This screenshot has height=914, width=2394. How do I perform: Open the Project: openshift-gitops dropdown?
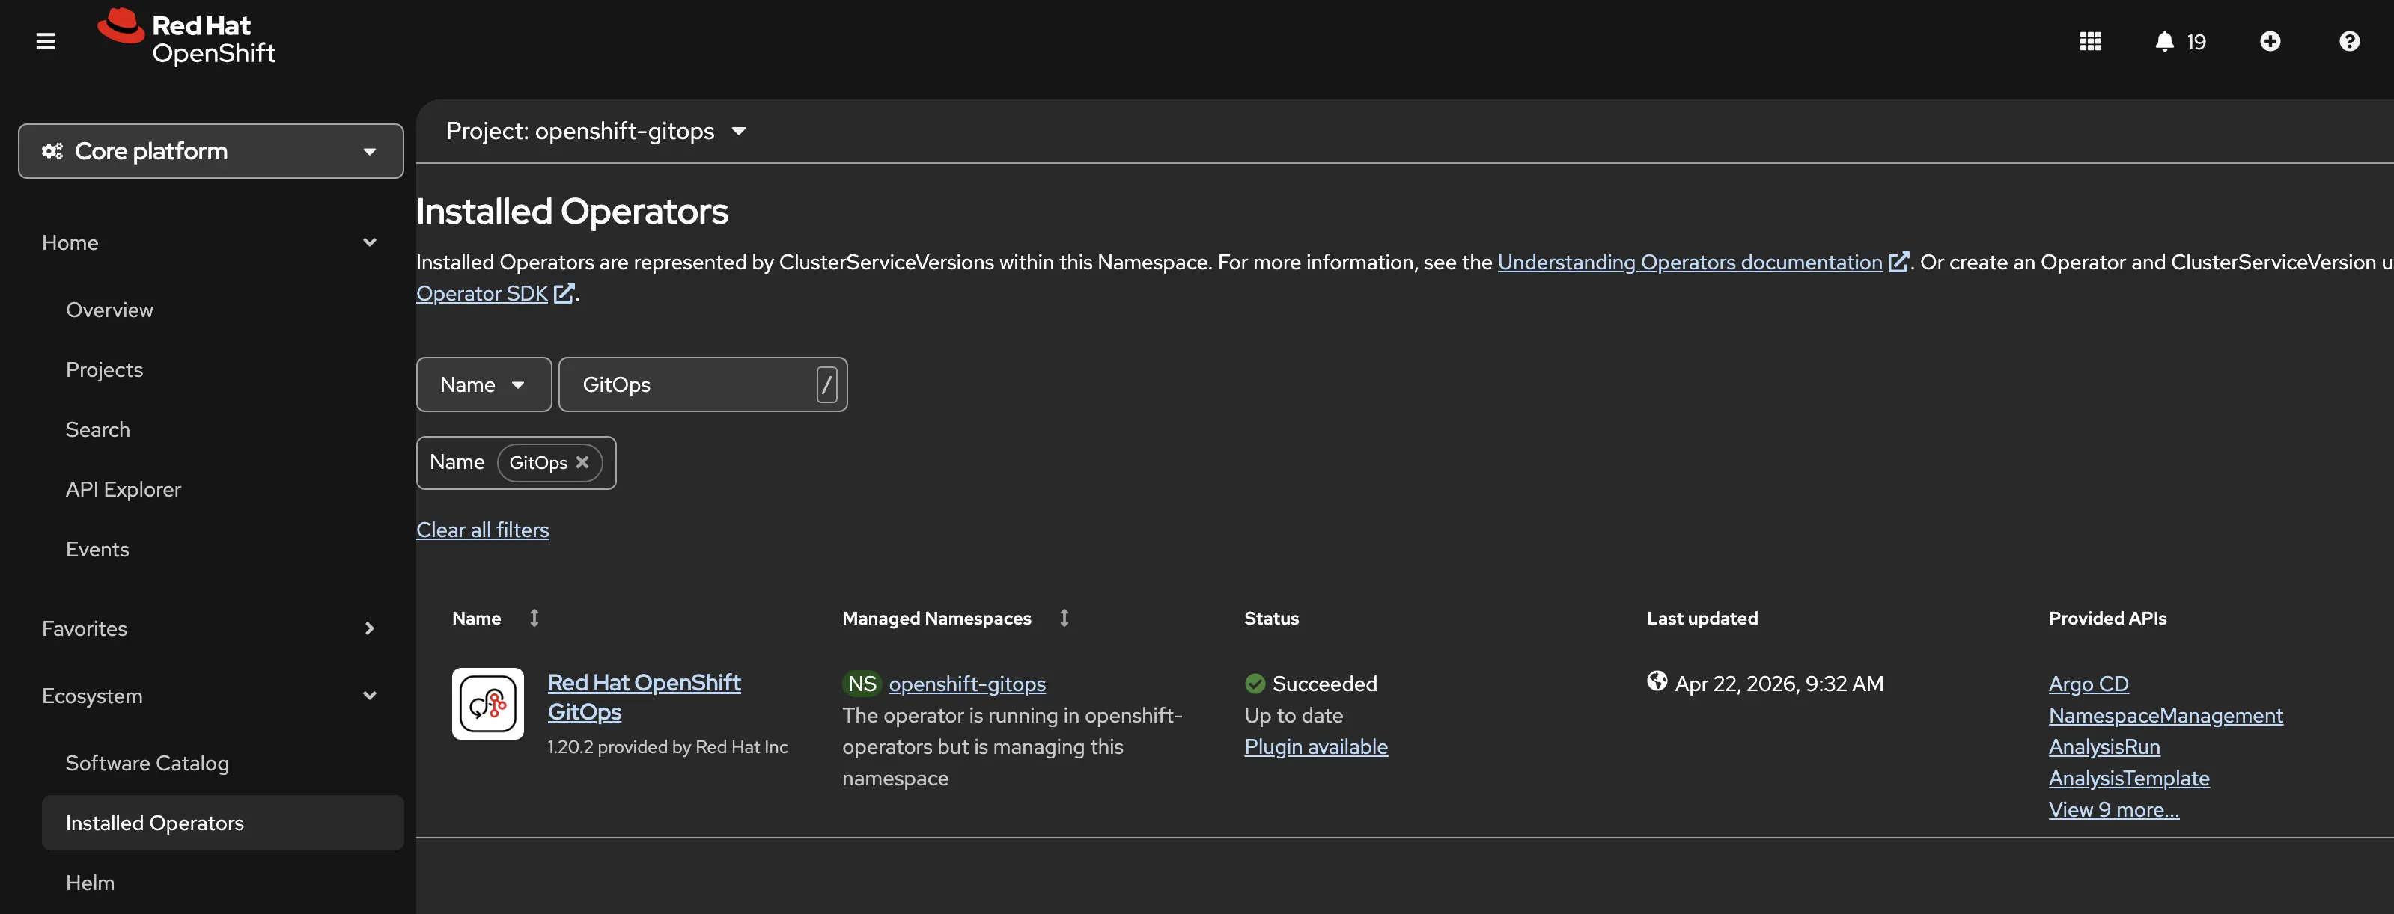point(596,131)
